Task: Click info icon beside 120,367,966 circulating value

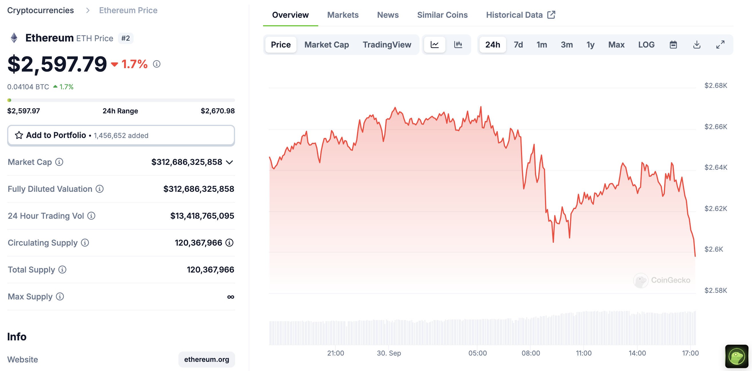Action: click(x=229, y=243)
